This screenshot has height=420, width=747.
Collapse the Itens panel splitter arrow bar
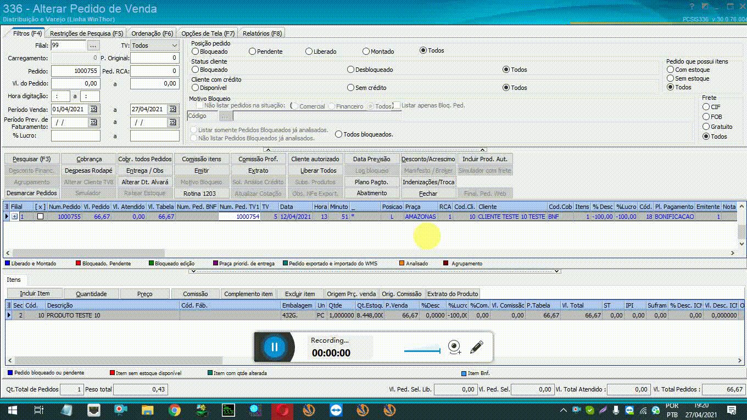point(375,271)
